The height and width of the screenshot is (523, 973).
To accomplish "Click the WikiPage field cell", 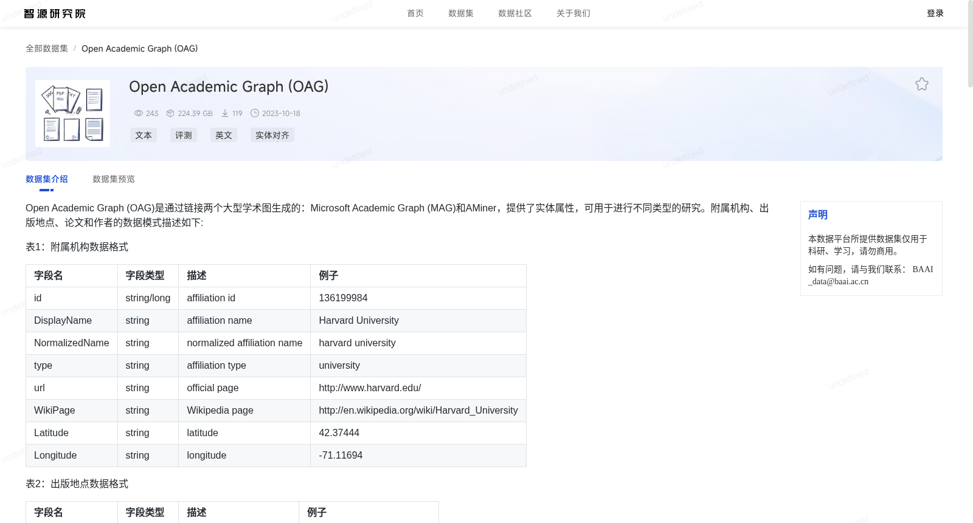I will [x=72, y=411].
